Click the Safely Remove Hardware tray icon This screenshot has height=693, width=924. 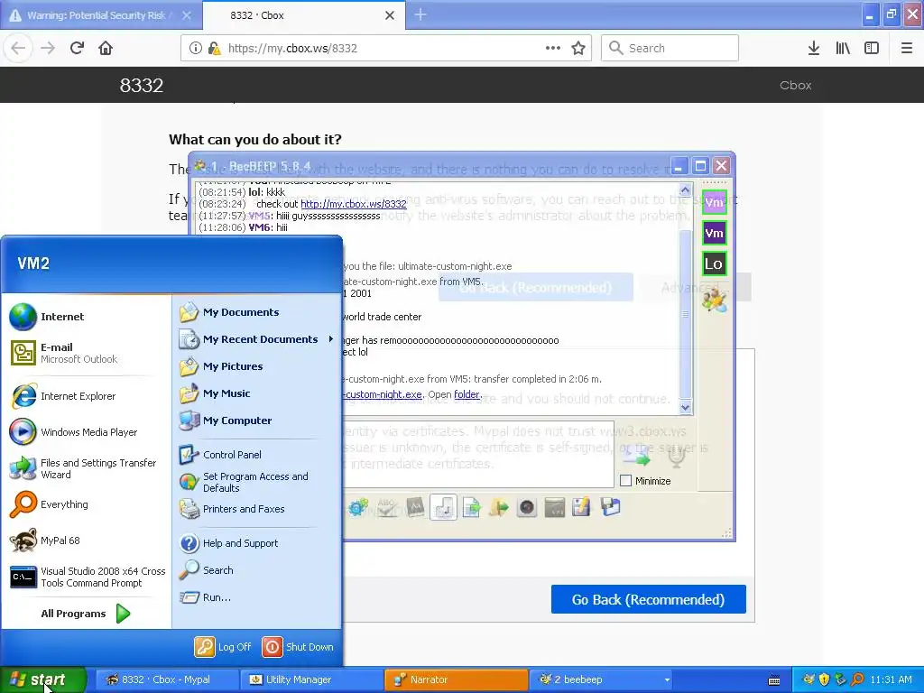click(x=840, y=679)
